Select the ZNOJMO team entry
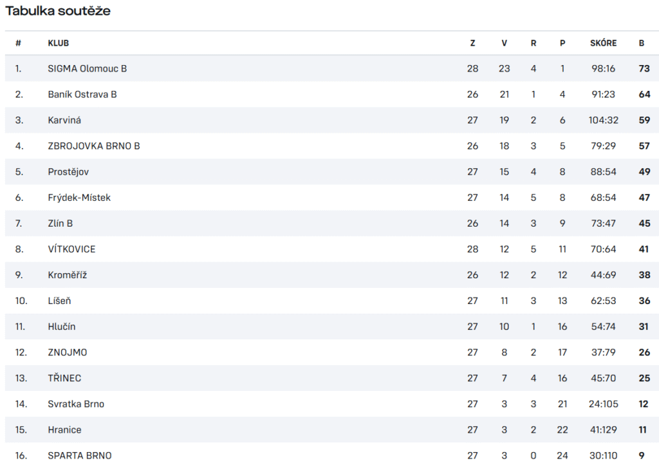The height and width of the screenshot is (465, 659). point(67,352)
